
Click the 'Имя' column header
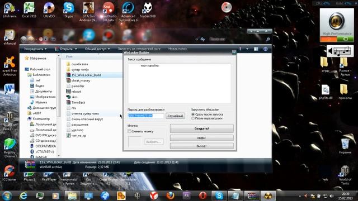click(x=69, y=56)
